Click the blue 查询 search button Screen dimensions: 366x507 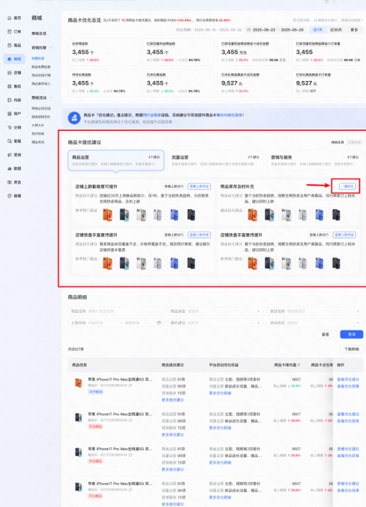click(x=352, y=334)
